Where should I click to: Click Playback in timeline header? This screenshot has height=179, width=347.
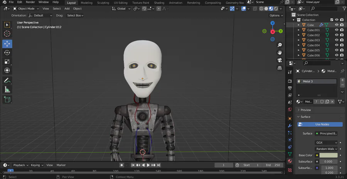click(x=21, y=165)
